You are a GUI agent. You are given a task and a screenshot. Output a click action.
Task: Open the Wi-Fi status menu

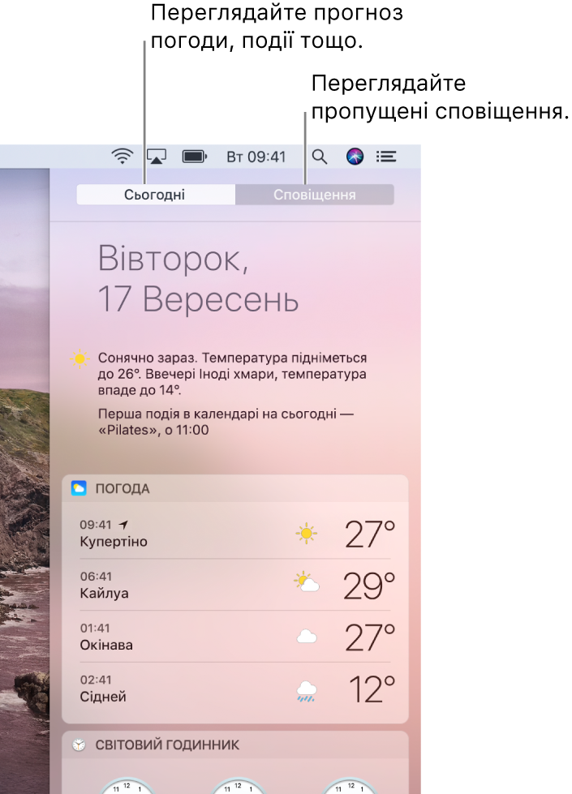tap(122, 157)
